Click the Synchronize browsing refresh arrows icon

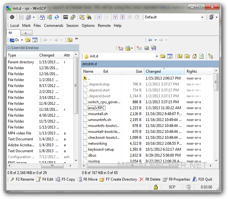(x=57, y=17)
